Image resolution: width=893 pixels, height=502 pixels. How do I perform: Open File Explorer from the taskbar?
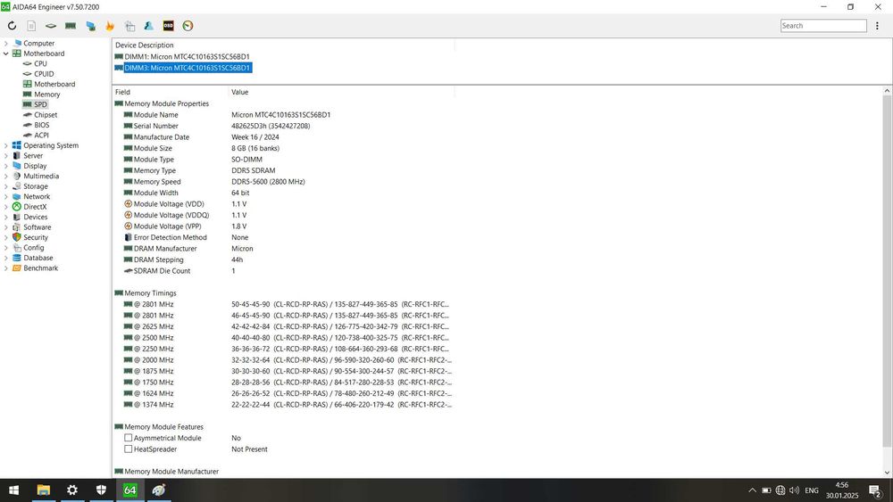[43, 490]
